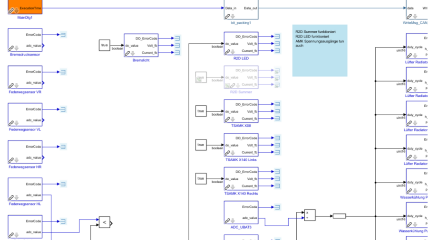Select the bit_packing1 subsystem block

241,10
